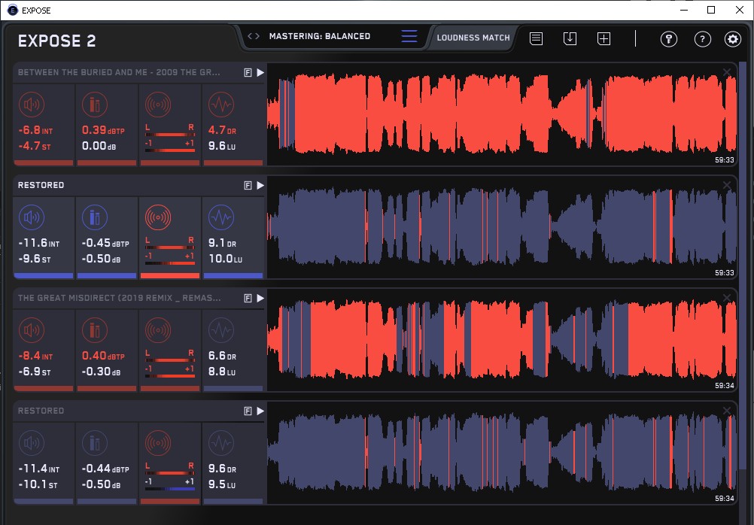Open the settings gear icon
The image size is (754, 525).
click(732, 39)
